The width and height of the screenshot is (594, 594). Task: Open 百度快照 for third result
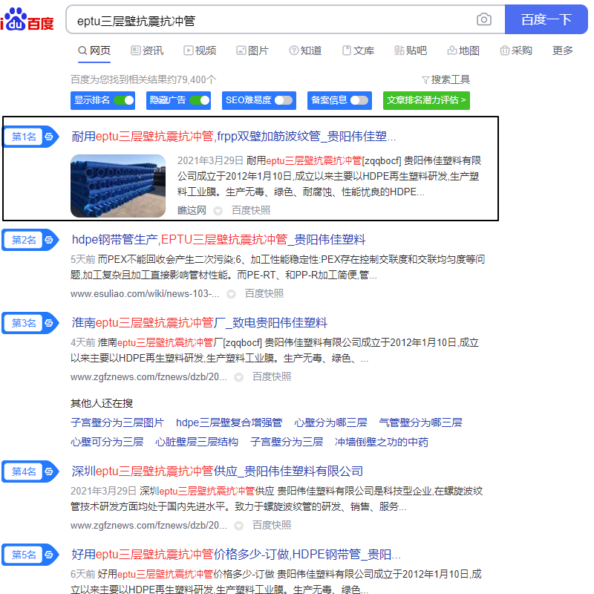(x=272, y=377)
